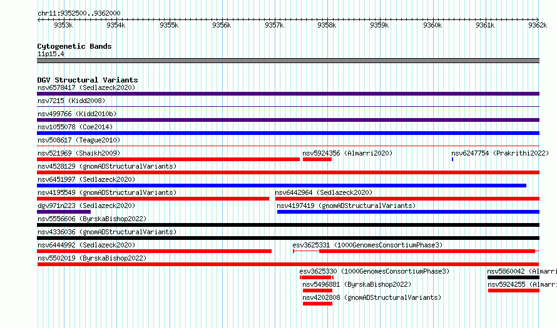Open the nsv499766 (Kidd2010b) variant label
The image size is (557, 328).
(x=77, y=114)
